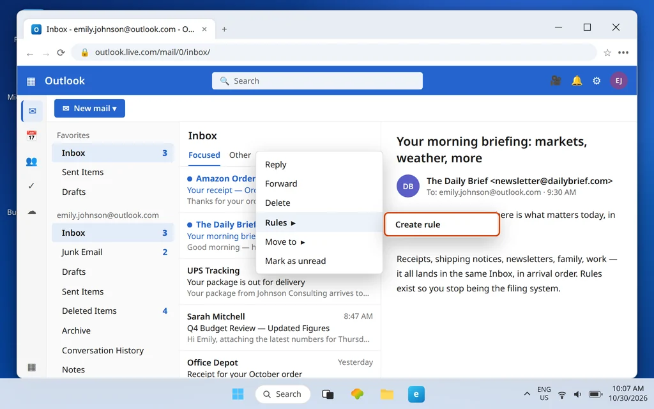Screen dimensions: 654x409
Task: Open the To Do checkmark icon
Action: pyautogui.click(x=31, y=186)
